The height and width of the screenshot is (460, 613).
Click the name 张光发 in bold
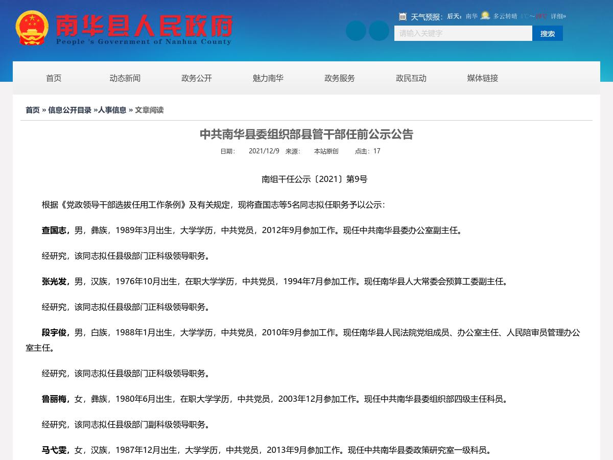54,282
